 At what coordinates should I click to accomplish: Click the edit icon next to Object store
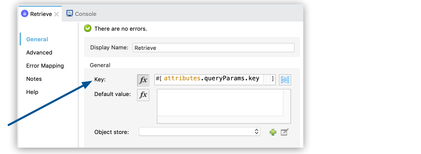point(284,132)
